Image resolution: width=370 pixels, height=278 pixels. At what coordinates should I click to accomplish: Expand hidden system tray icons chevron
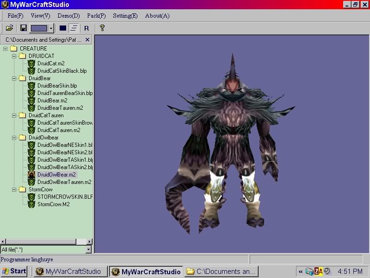pos(300,272)
